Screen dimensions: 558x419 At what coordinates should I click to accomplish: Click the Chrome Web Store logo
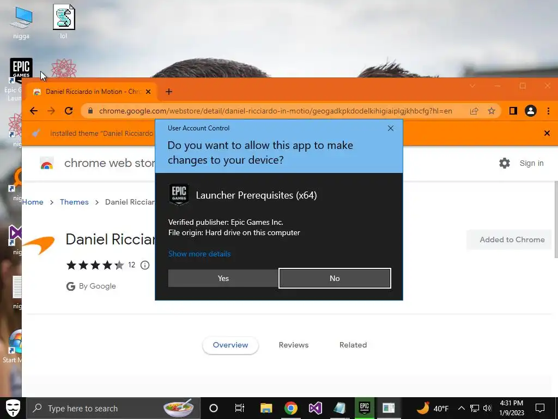click(x=47, y=163)
